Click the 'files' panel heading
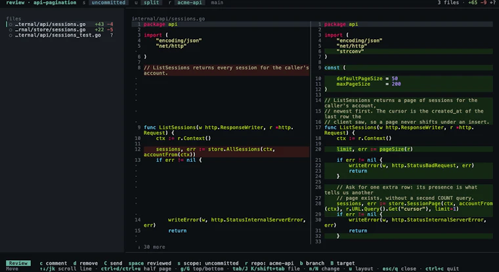 13,19
